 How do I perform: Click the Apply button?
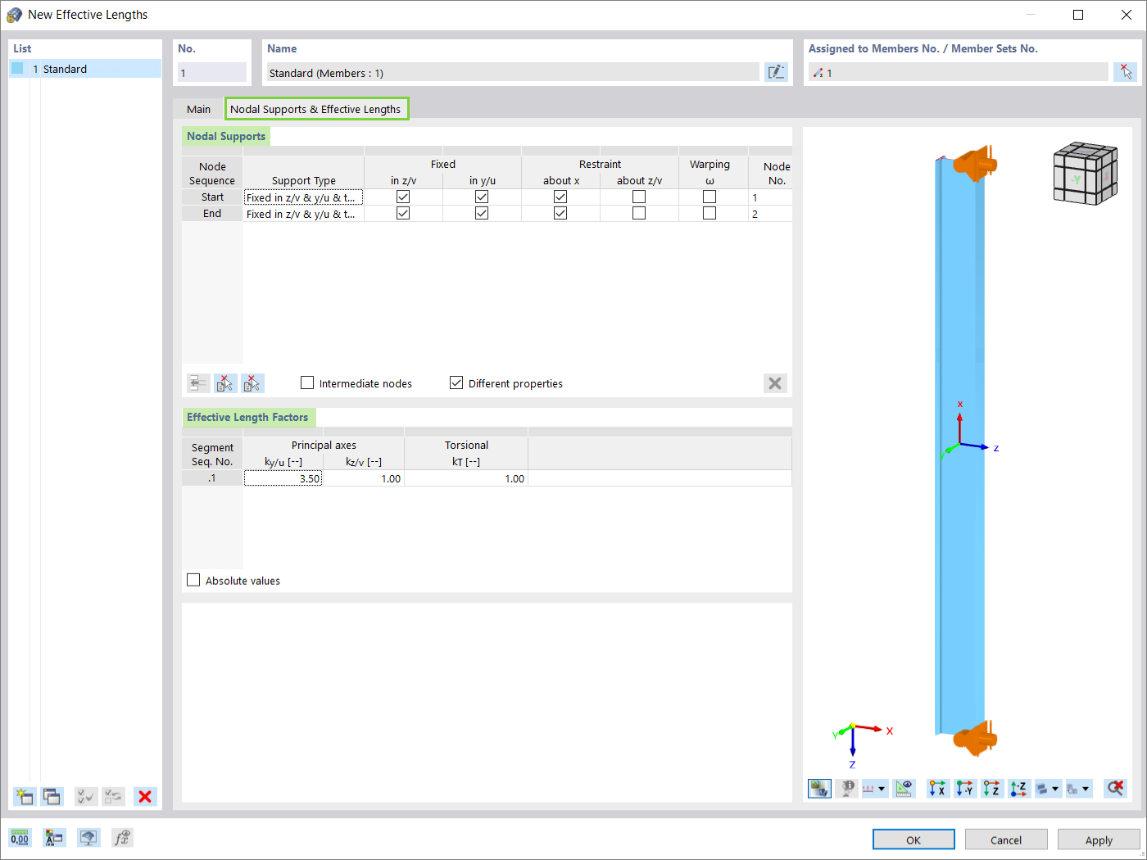coord(1099,840)
